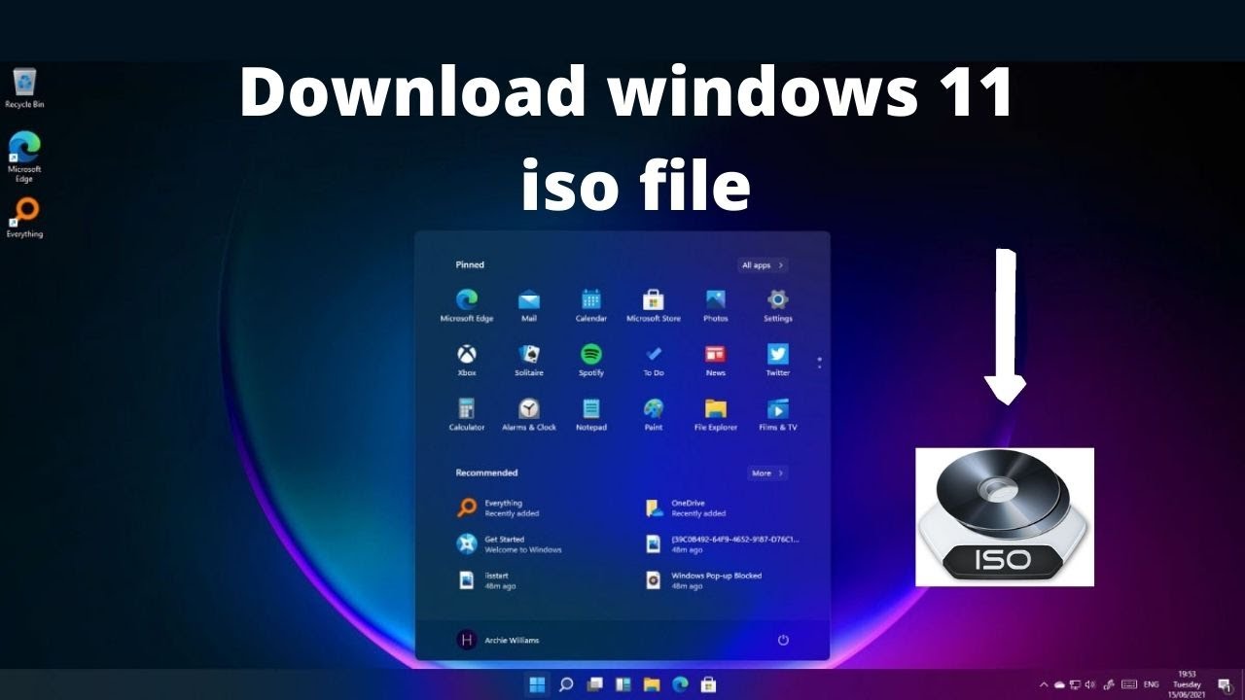Viewport: 1245px width, 700px height.
Task: Open the notification center icon
Action: pyautogui.click(x=1225, y=684)
